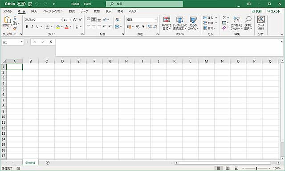This screenshot has width=285, height=171.
Task: Switch to Page Layout view icon
Action: (x=228, y=168)
